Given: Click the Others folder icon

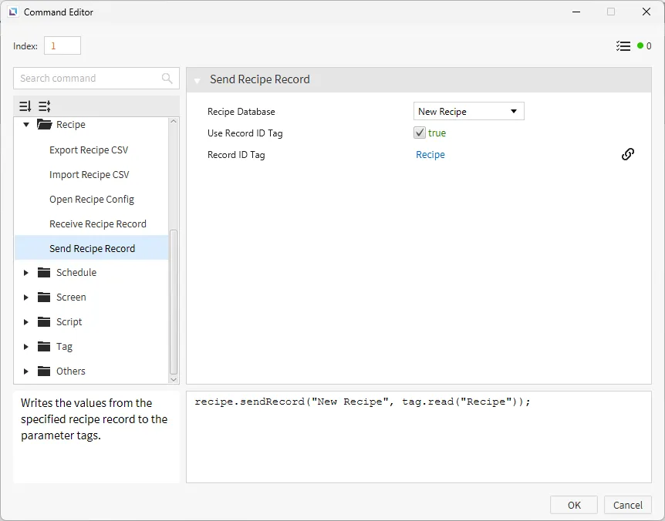Looking at the screenshot, I should point(44,371).
